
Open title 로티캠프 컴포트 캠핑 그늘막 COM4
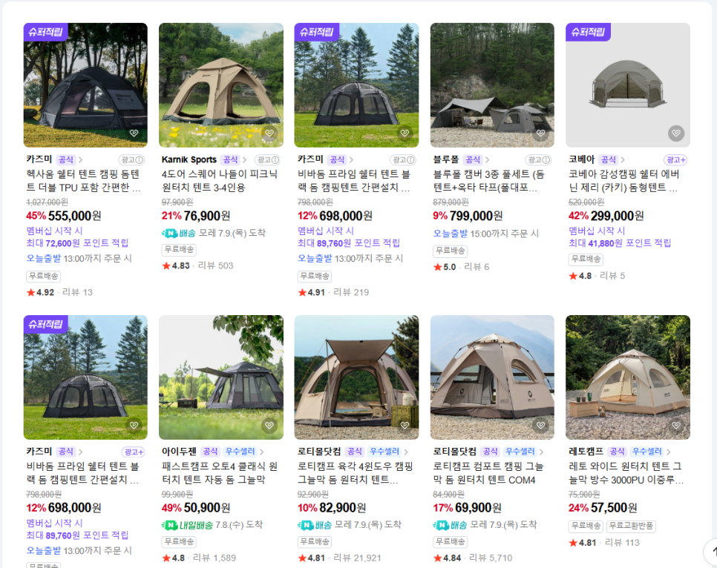488,473
